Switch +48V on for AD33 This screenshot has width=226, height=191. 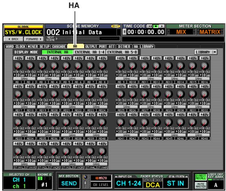pyautogui.click(x=18, y=115)
